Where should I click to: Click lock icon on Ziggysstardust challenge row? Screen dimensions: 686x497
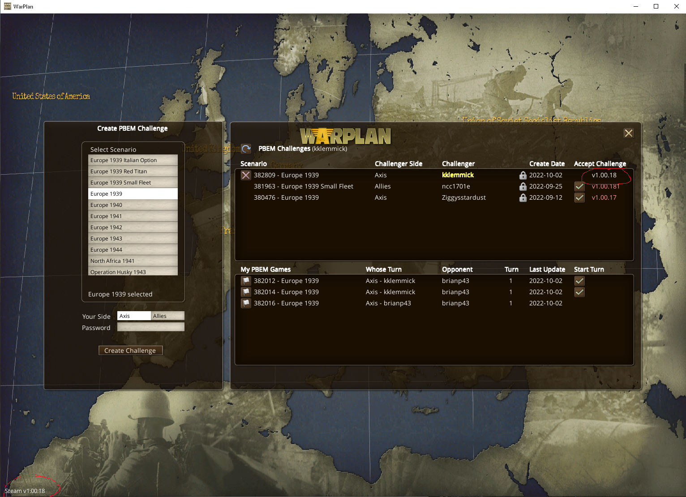pos(523,197)
